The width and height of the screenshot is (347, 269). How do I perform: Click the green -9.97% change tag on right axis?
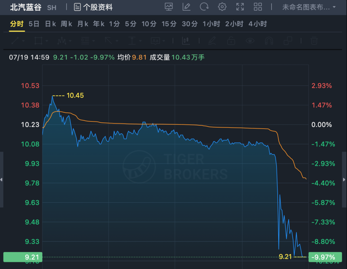point(325,257)
